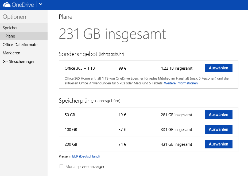Screen dimensions: 248x176
Task: Open the Markieren options page
Action: pyautogui.click(x=11, y=53)
